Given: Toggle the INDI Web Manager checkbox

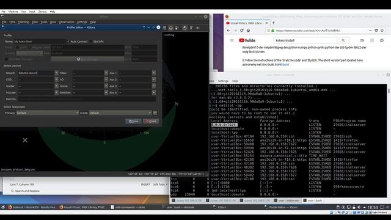Looking at the screenshot, I should point(7,59).
